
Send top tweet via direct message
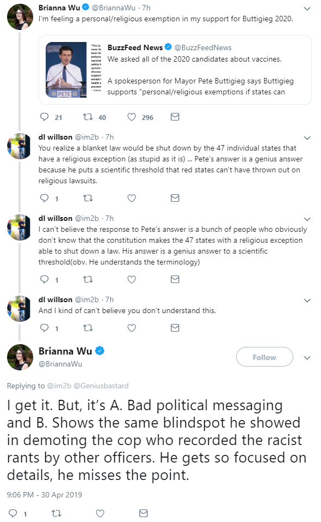coord(175,117)
